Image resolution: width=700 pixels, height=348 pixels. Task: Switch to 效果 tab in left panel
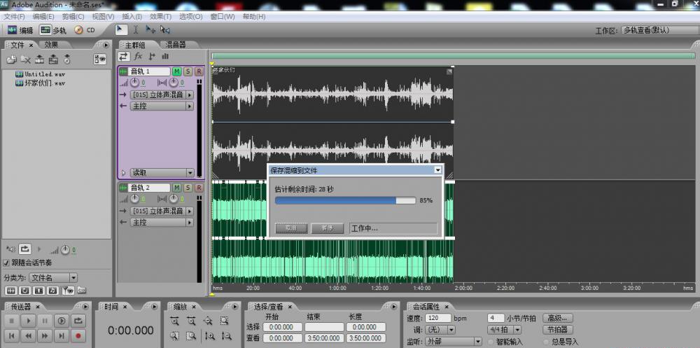pyautogui.click(x=51, y=45)
